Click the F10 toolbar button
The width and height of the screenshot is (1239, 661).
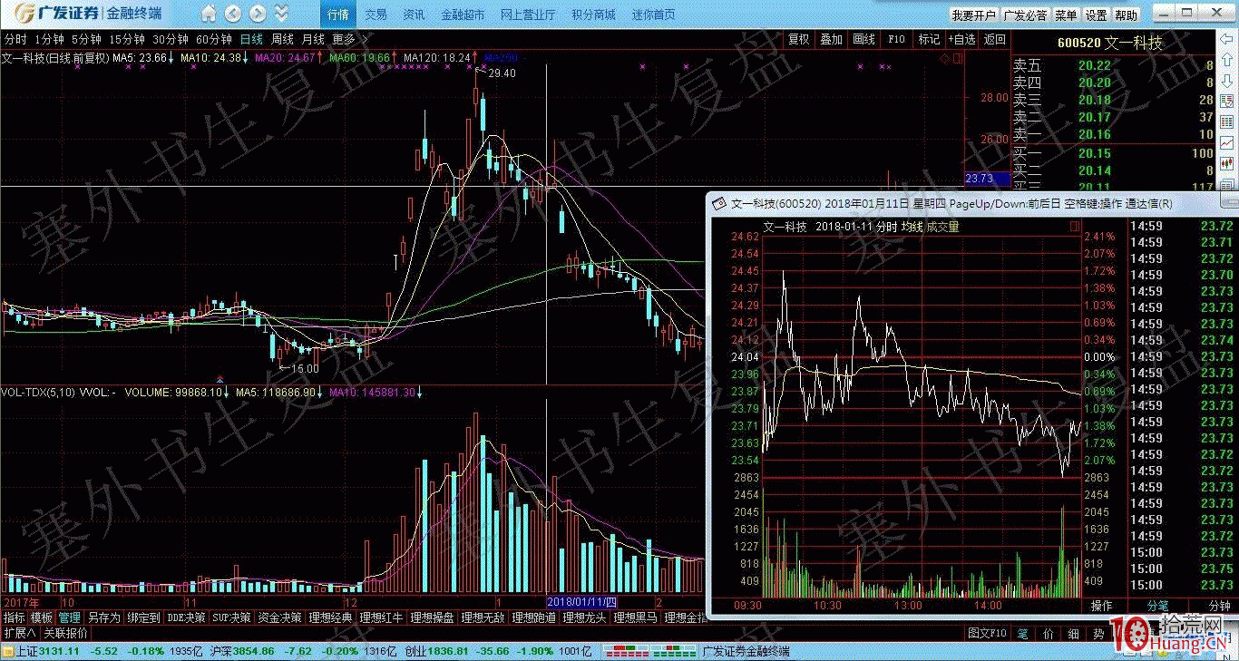click(x=896, y=39)
